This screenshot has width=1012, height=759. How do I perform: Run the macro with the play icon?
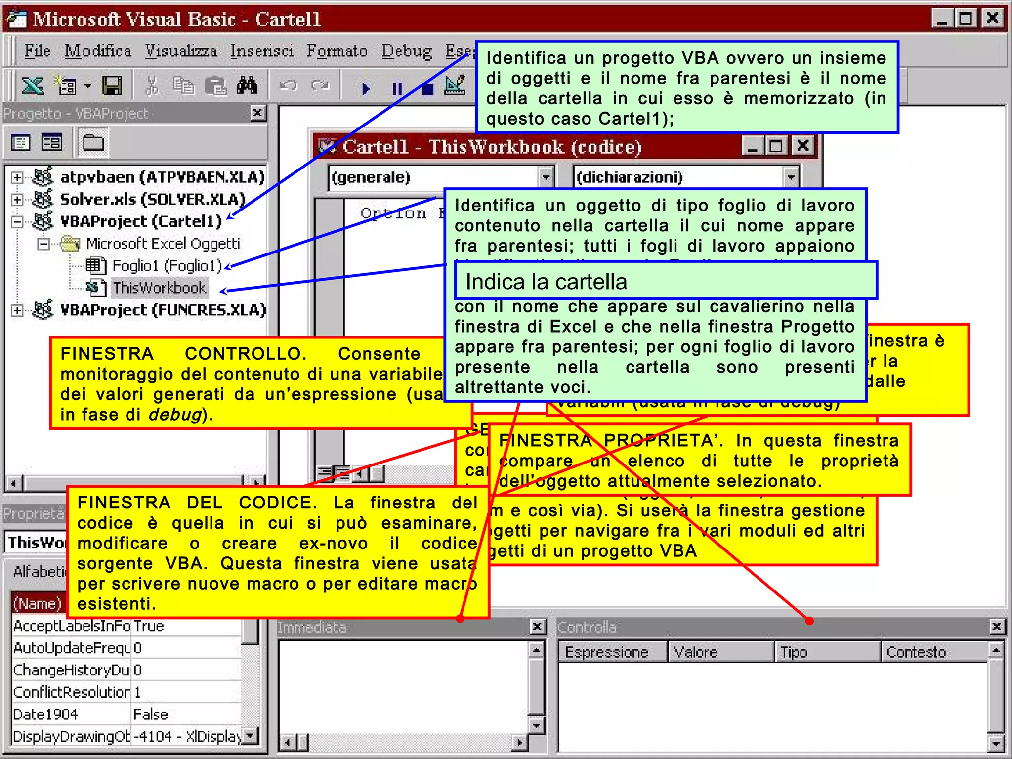coord(365,89)
